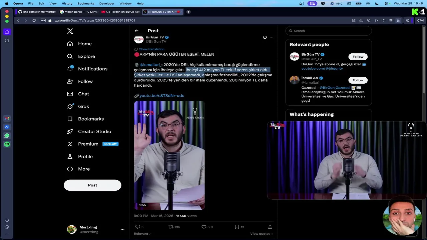Image resolution: width=427 pixels, height=240 pixels.
Task: Bookmark the post showing 13 bookmarks
Action: coord(237,227)
